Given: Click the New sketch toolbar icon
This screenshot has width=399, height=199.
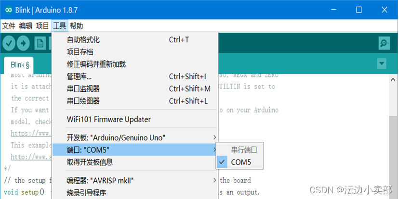Looking at the screenshot, I should [x=40, y=43].
